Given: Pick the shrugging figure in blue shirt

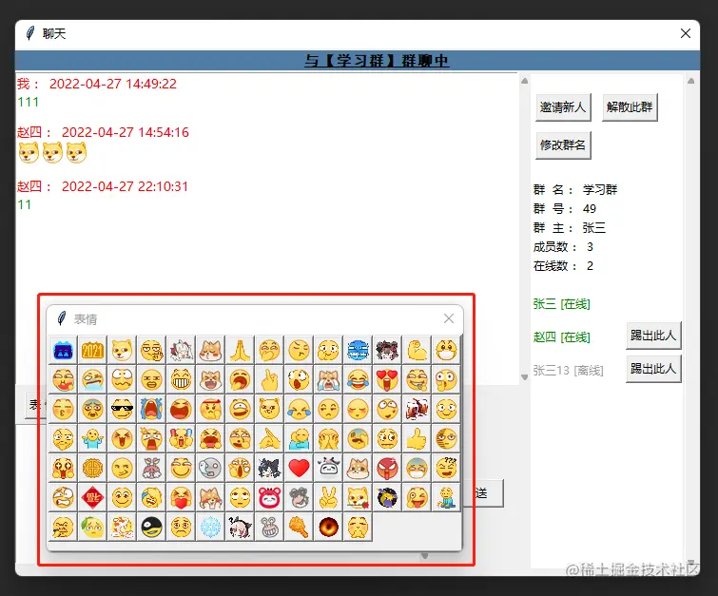Looking at the screenshot, I should 92,439.
